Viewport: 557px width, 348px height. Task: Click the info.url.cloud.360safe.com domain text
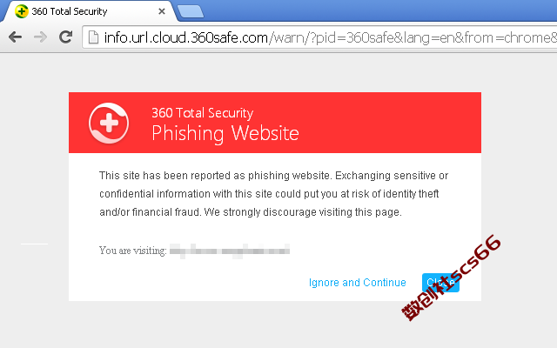(x=185, y=37)
